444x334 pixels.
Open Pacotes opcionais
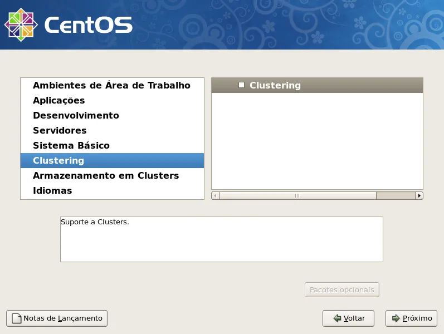pyautogui.click(x=342, y=289)
